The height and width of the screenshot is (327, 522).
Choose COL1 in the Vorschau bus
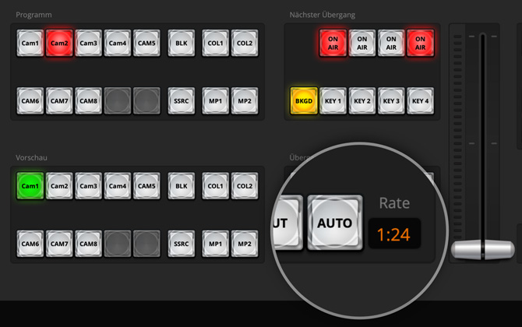(x=215, y=187)
